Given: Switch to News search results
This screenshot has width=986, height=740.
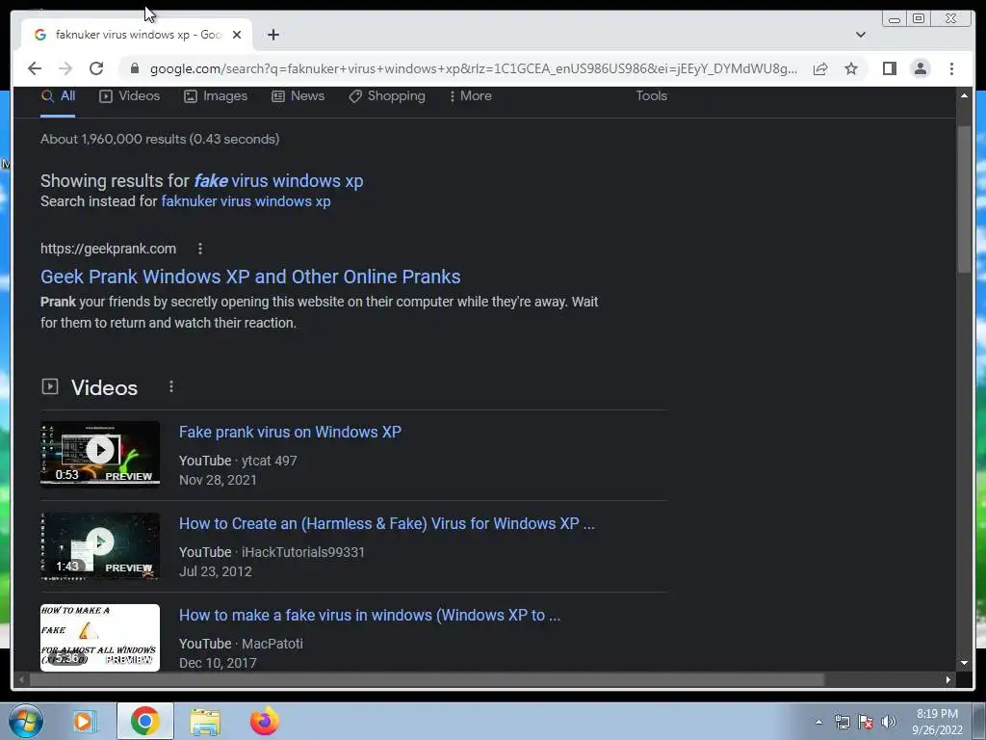Looking at the screenshot, I should (x=298, y=96).
